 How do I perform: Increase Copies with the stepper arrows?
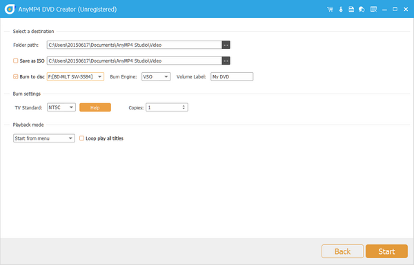pyautogui.click(x=184, y=106)
